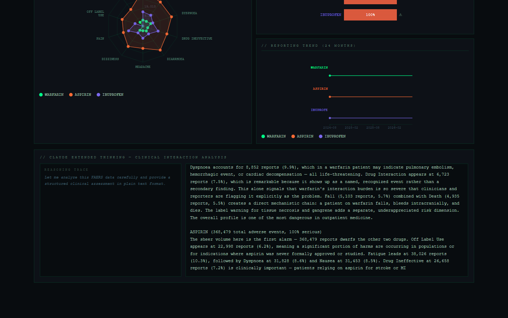Toggle WARFARIN in the reporting trend legend

point(274,136)
